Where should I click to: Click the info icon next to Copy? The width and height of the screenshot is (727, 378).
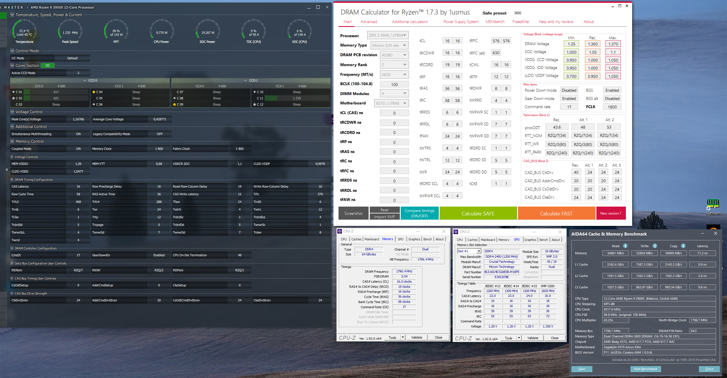coord(683,246)
